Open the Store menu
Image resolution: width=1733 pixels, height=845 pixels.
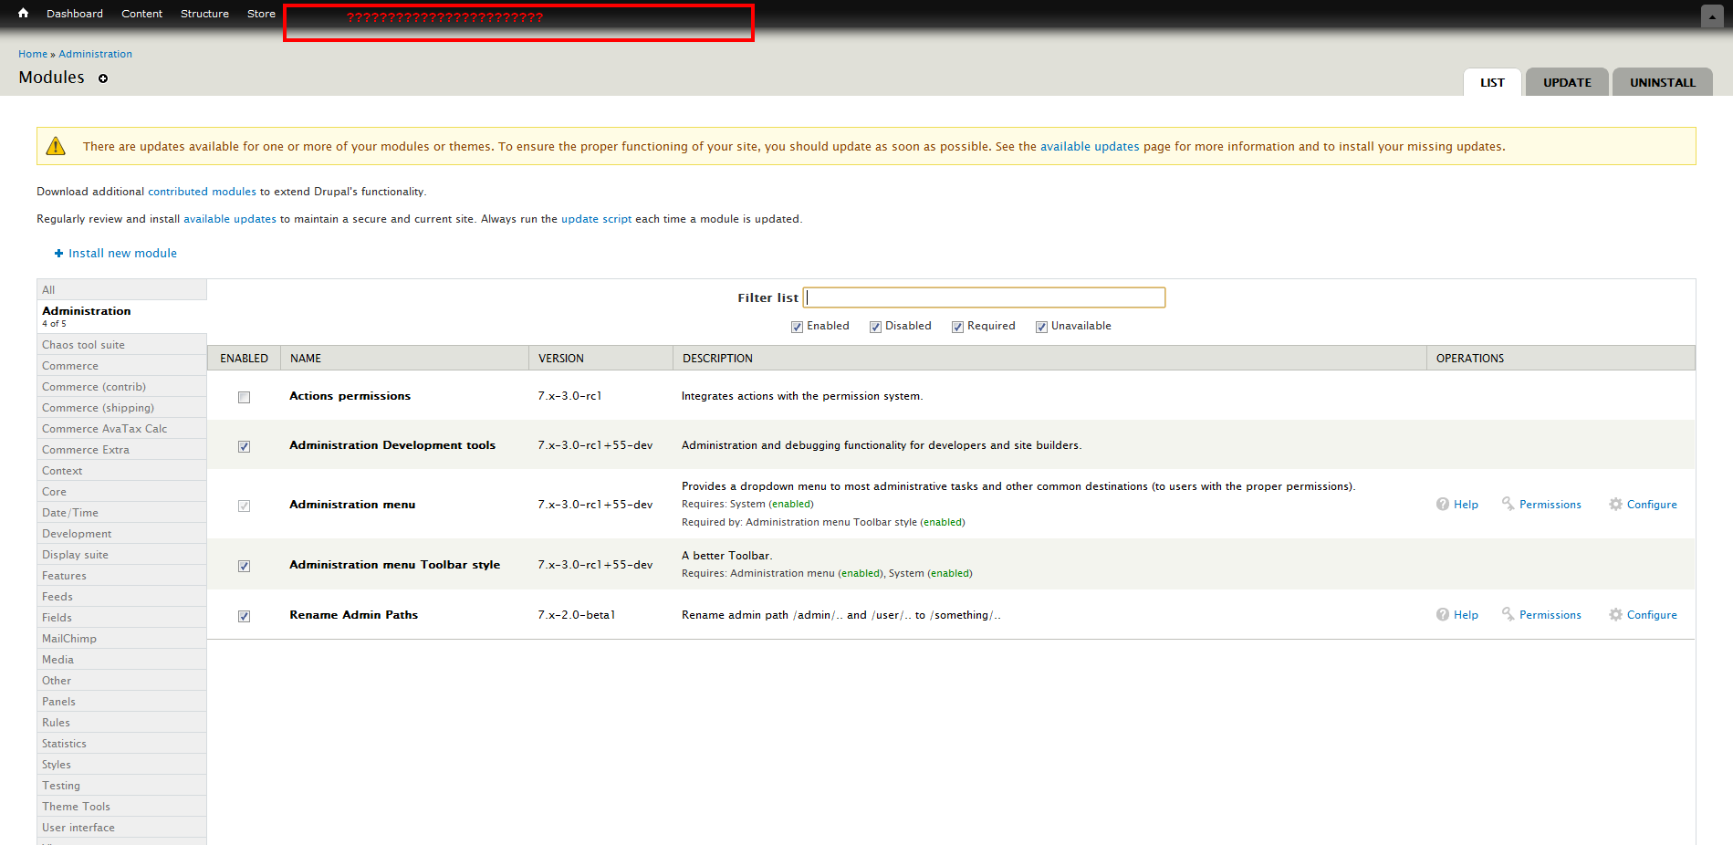coord(261,14)
